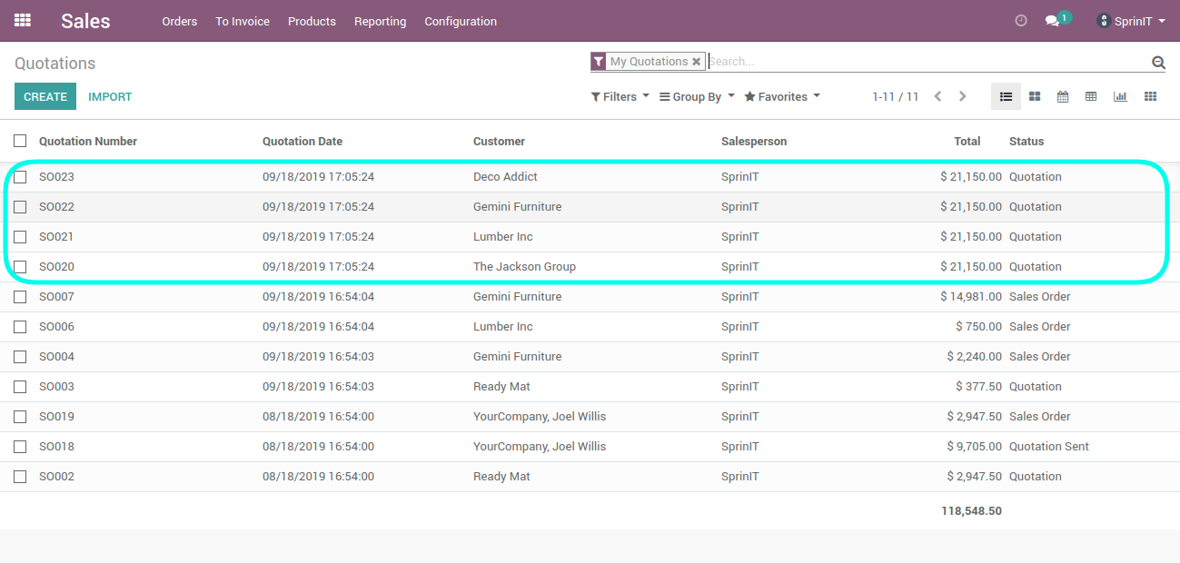Viewport: 1180px width, 563px height.
Task: Open quotation SO007 row
Action: click(590, 297)
